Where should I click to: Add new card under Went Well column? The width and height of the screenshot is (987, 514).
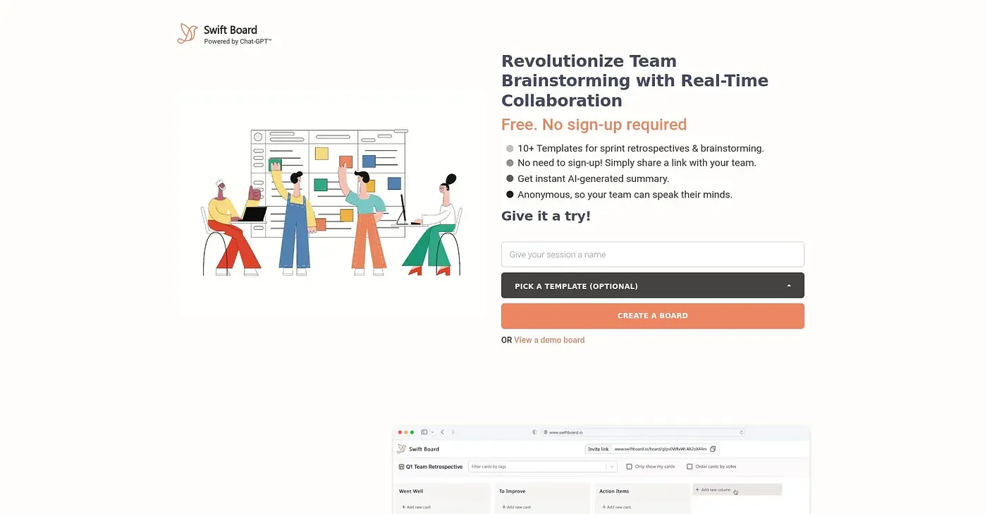[416, 507]
